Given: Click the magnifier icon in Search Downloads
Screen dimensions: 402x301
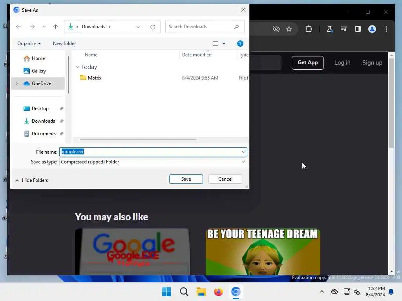Looking at the screenshot, I should pyautogui.click(x=236, y=27).
